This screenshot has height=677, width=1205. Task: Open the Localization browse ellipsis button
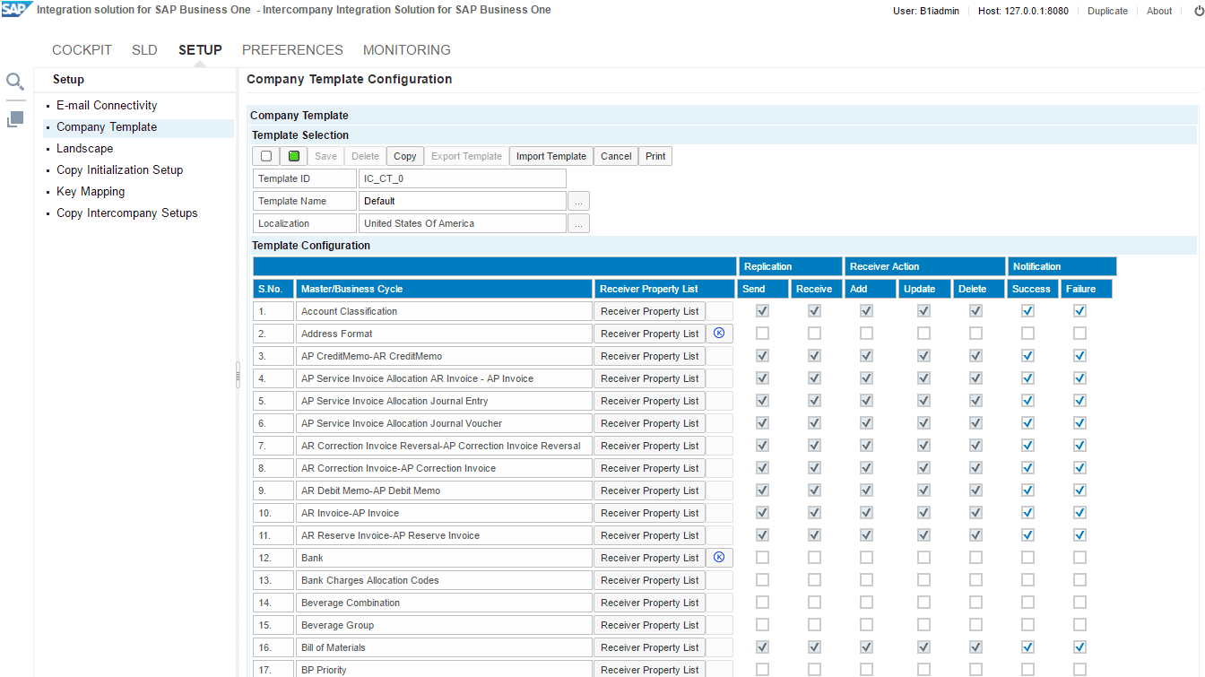pyautogui.click(x=579, y=223)
